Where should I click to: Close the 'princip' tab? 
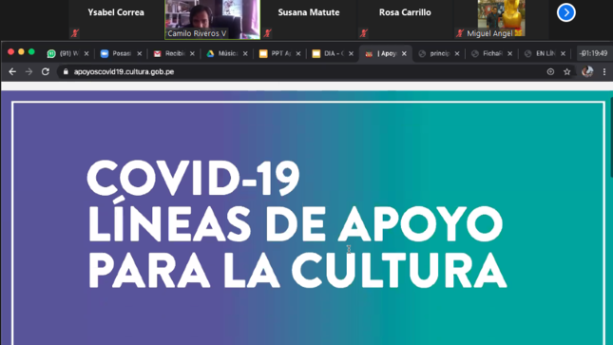(x=457, y=53)
